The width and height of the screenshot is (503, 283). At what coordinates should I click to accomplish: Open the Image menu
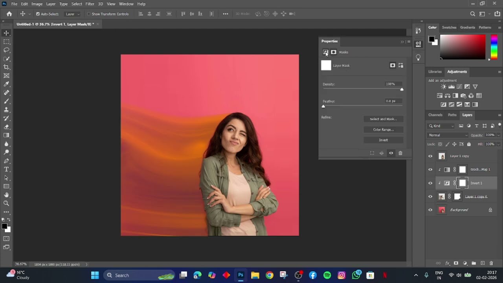[37, 4]
